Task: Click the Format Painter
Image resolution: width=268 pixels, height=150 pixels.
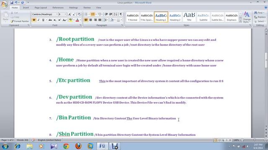Action: [20, 21]
